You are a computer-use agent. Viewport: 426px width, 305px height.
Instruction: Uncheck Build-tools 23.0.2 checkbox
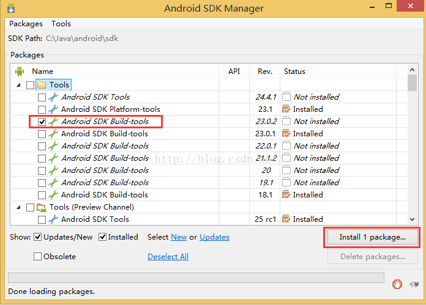[x=42, y=122]
